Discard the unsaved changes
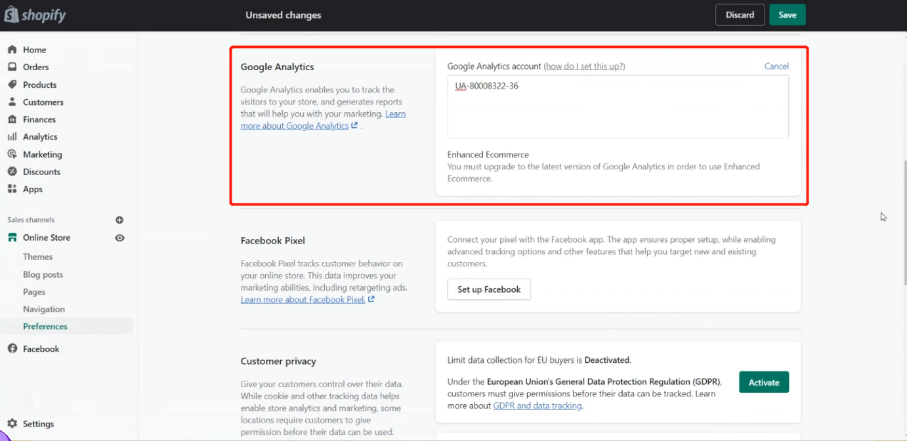The image size is (907, 441). point(740,15)
